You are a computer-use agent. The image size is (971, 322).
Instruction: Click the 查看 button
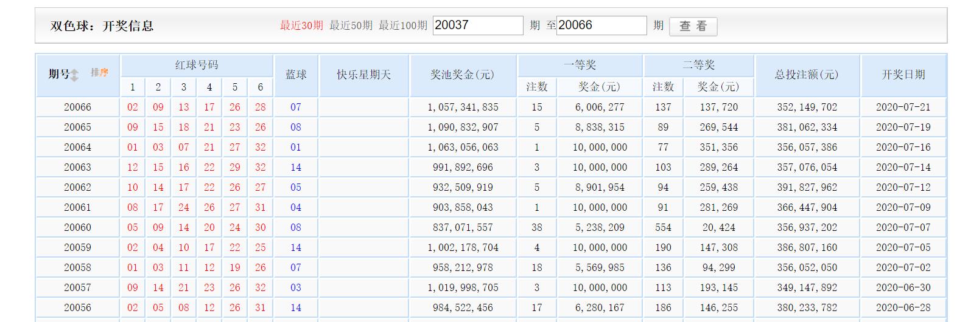693,26
